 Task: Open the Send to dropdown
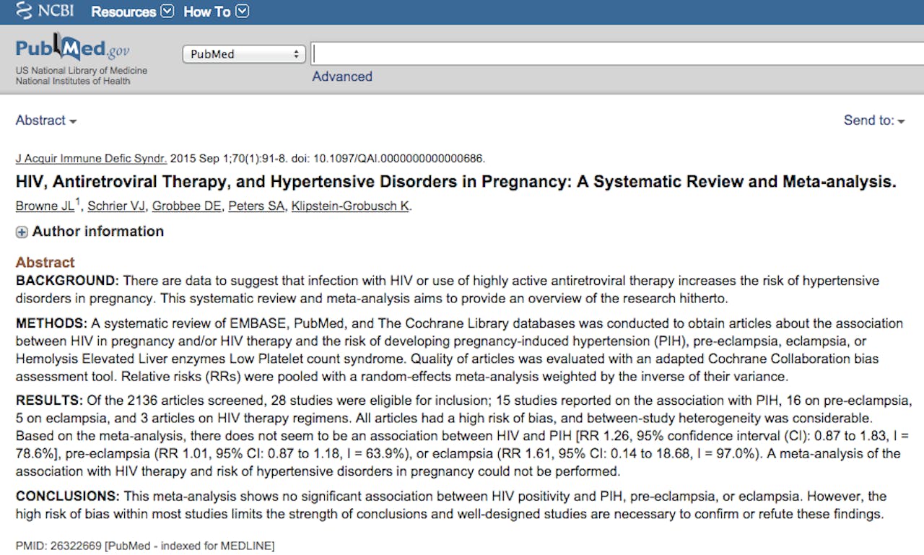[873, 121]
